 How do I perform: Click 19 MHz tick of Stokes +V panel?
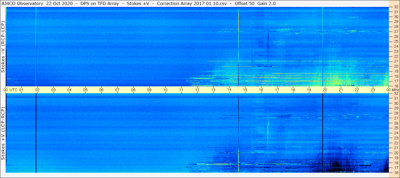coord(396,158)
